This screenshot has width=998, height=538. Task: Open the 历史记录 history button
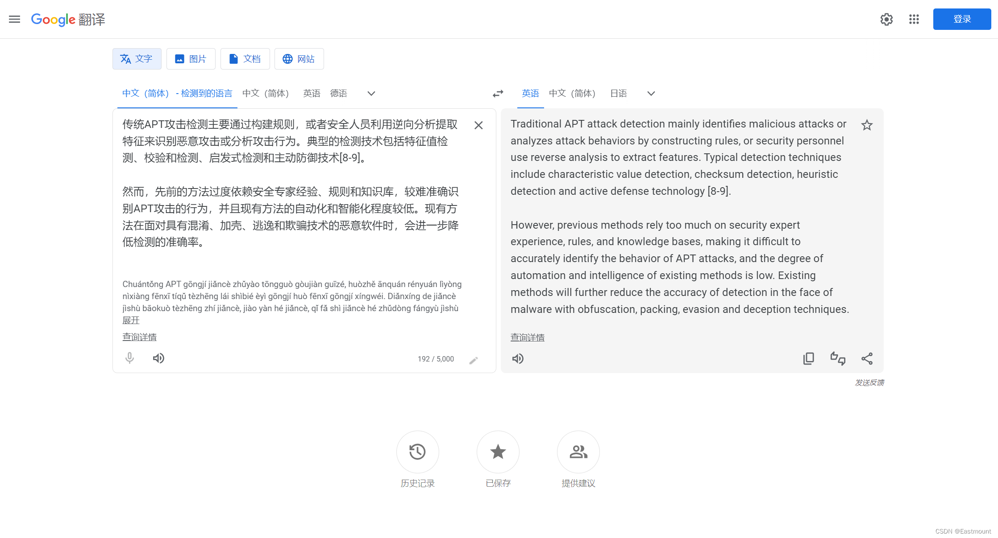click(417, 452)
